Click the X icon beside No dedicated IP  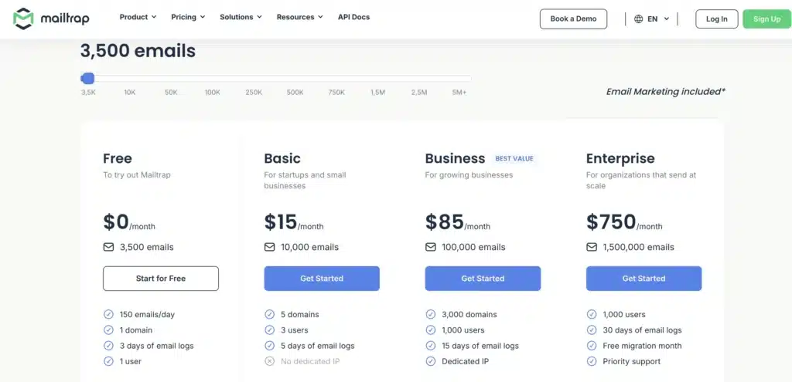270,361
